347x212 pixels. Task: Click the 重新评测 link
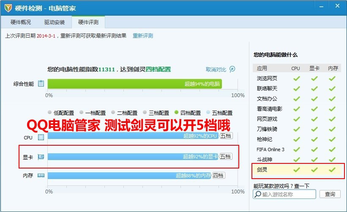click(x=143, y=35)
